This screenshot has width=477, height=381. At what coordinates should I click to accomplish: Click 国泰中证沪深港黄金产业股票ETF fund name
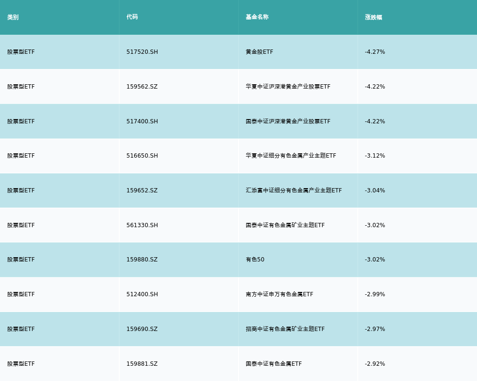pos(288,121)
